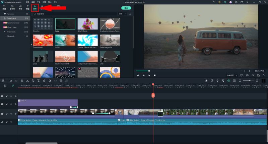Image resolution: width=268 pixels, height=144 pixels.
Task: Open the filter dropdown next to search
Action: coord(123,14)
